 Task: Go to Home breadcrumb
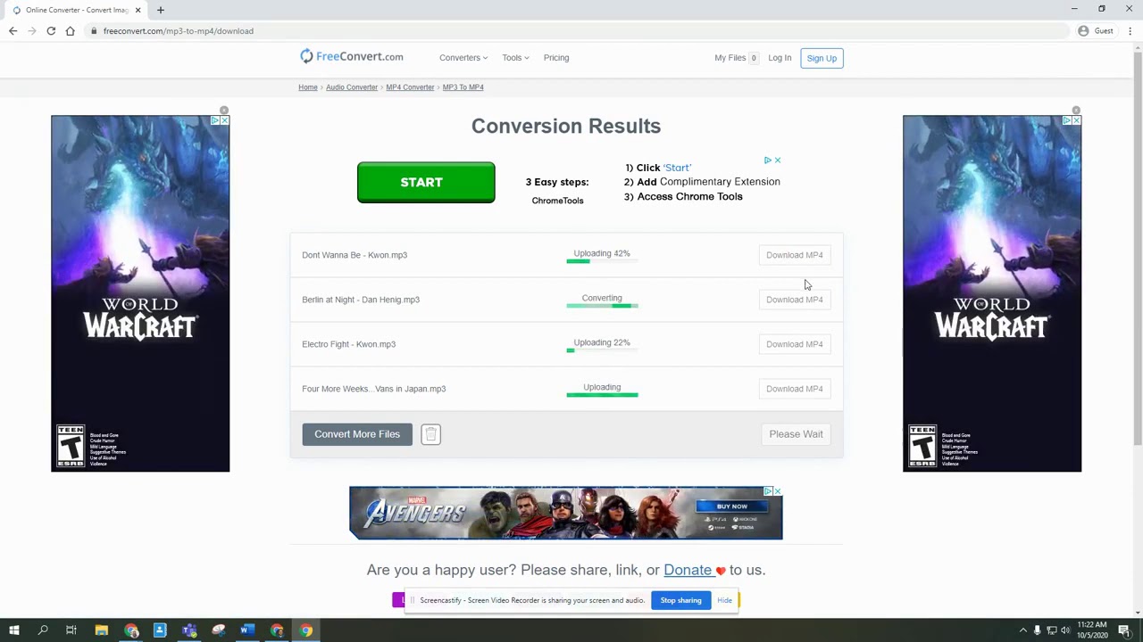coord(308,87)
